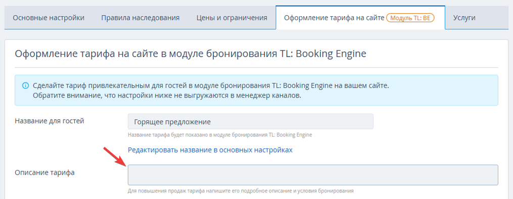Click the Booking Engine page heading
The width and height of the screenshot is (513, 199).
click(191, 54)
